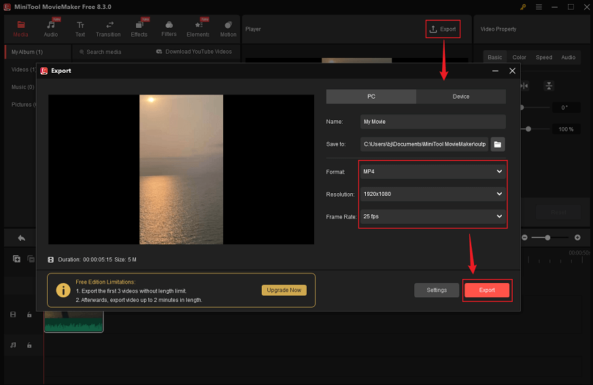Image resolution: width=593 pixels, height=385 pixels.
Task: Expand the Format dropdown showing MP4
Action: coord(433,172)
